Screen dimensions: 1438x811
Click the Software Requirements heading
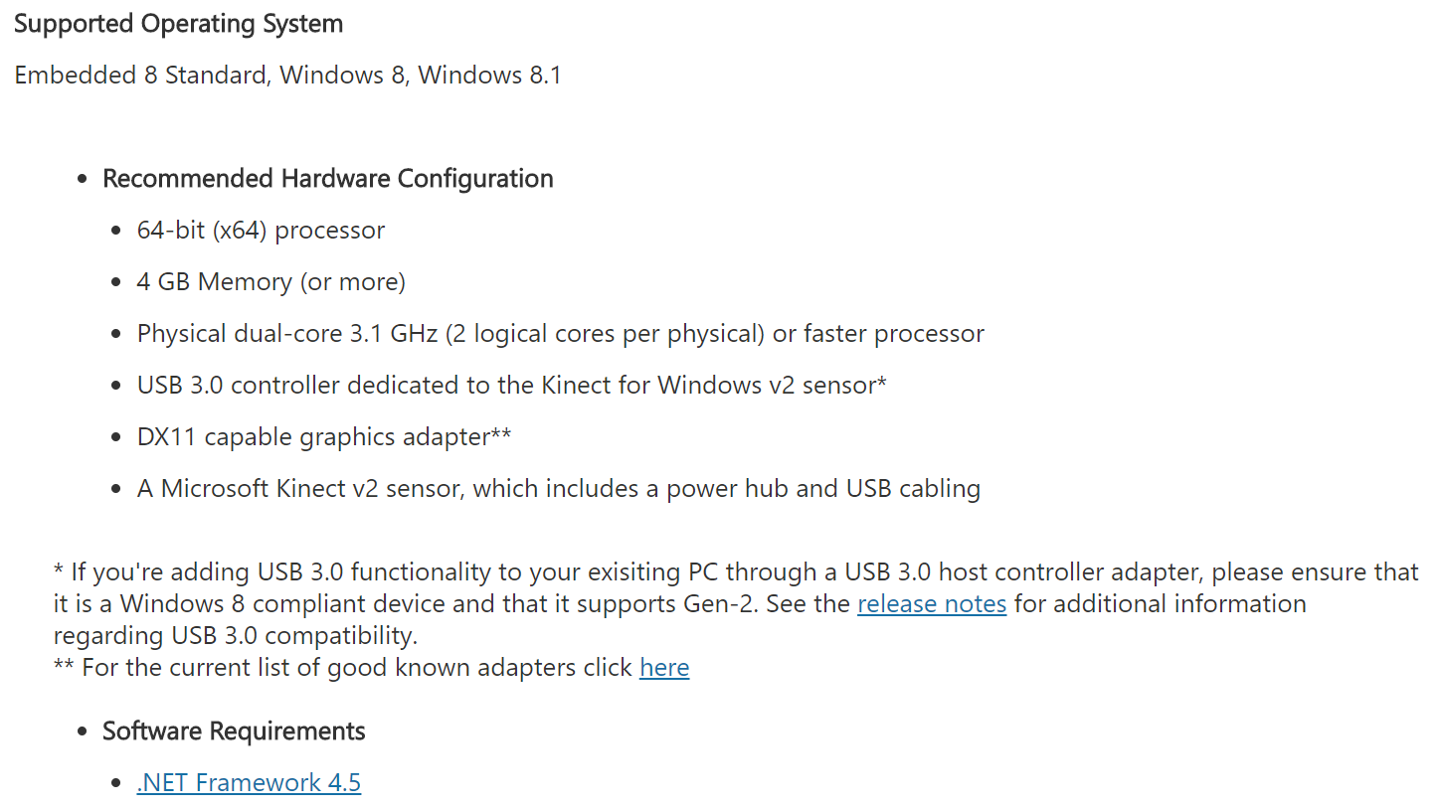pos(234,730)
